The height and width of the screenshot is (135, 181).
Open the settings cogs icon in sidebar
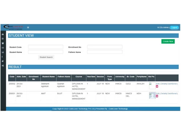pos(3,66)
